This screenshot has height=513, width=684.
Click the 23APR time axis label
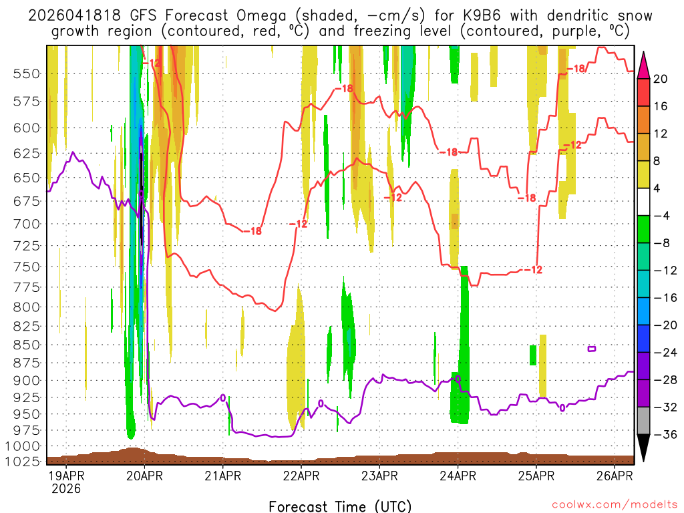379,476
